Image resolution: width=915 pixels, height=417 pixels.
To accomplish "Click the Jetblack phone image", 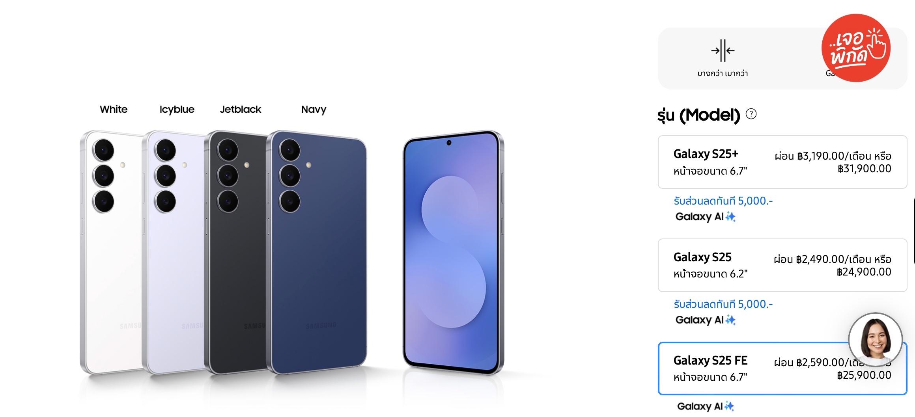I will (x=236, y=252).
